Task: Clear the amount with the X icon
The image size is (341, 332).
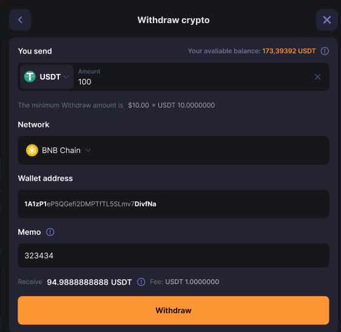Action: [317, 77]
